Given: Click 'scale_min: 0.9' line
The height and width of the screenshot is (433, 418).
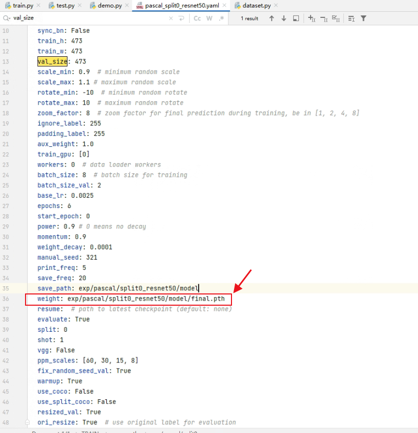Looking at the screenshot, I should click(63, 72).
